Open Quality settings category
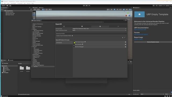Viewport: 172px width, 97px height. 34,43
